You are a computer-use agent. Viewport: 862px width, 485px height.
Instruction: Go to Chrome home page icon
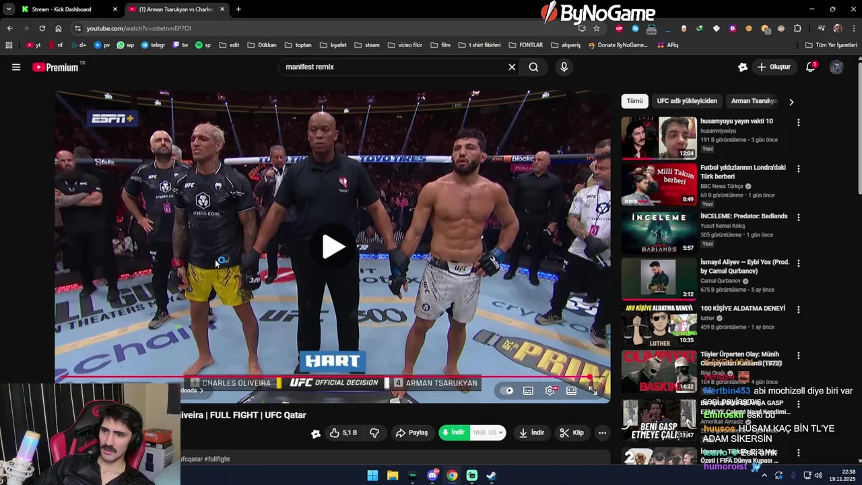[59, 28]
